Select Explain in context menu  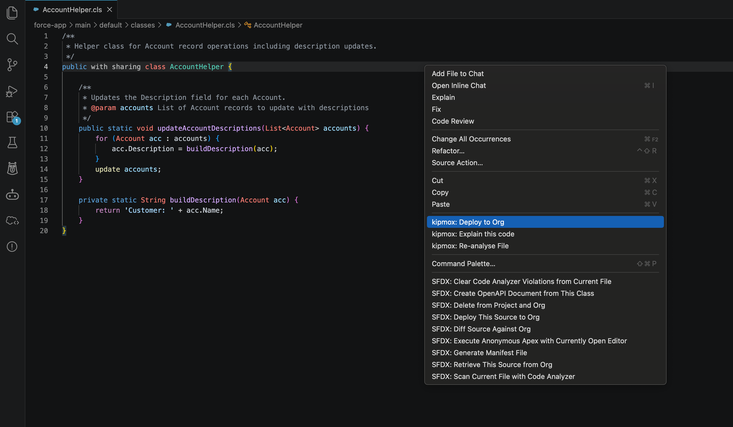545,97
